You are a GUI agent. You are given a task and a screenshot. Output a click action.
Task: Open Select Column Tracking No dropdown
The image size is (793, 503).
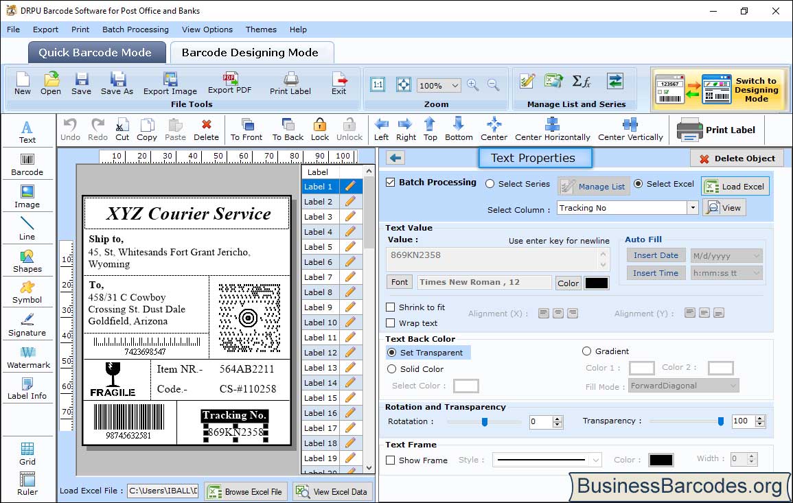point(692,208)
